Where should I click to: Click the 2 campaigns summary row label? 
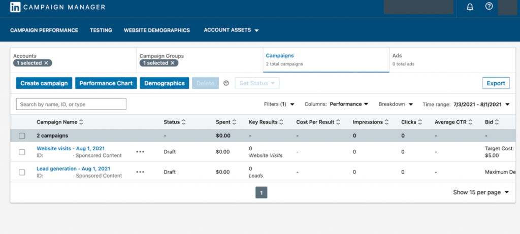pyautogui.click(x=52, y=136)
